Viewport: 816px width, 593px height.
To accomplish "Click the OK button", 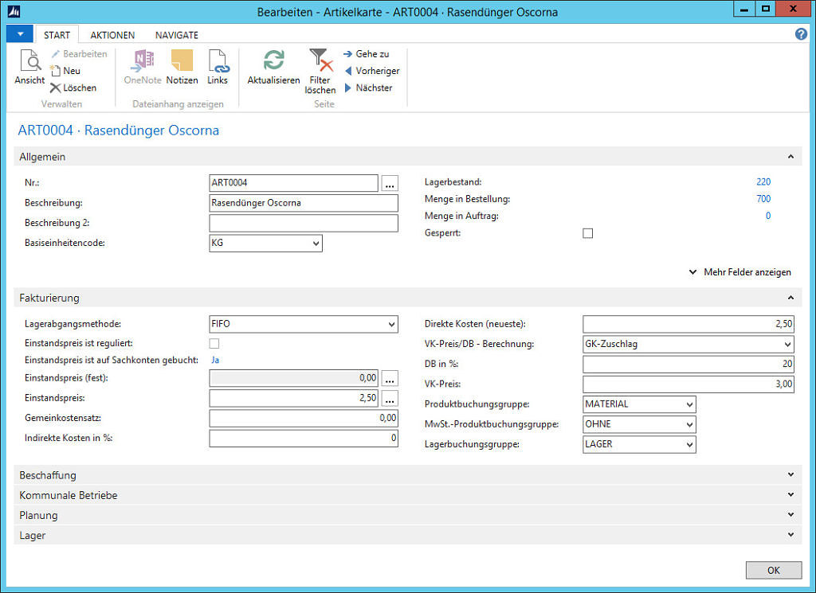I will click(774, 570).
